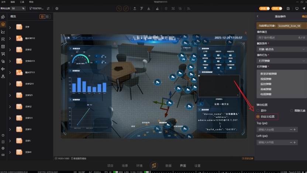Image resolution: width=307 pixels, height=173 pixels.
Task: Toggle the 网格 grid switch
Action: tap(277, 8)
